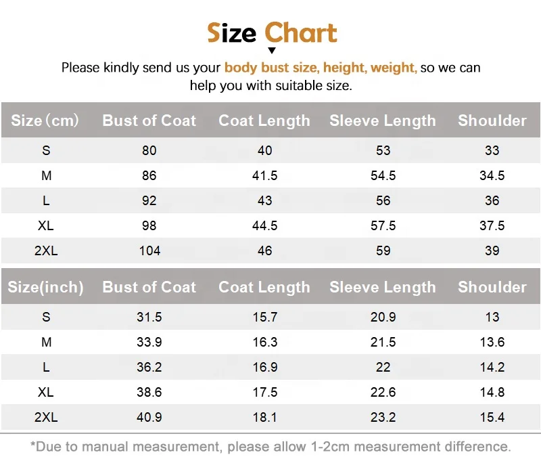The height and width of the screenshot is (459, 541).
Task: Click the orange 'body bust size, height, weight' text
Action: (x=320, y=68)
